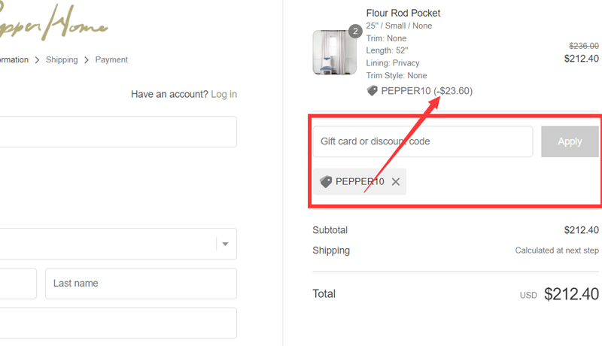Go to the Payment breadcrumb step

point(111,60)
